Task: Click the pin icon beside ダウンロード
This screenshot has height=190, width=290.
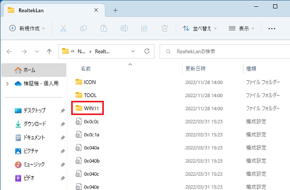Action: coord(63,124)
